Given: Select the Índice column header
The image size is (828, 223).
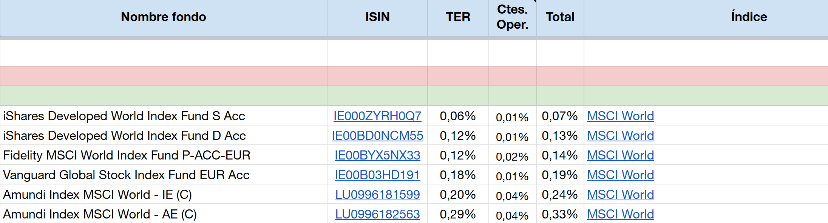Looking at the screenshot, I should click(x=749, y=17).
